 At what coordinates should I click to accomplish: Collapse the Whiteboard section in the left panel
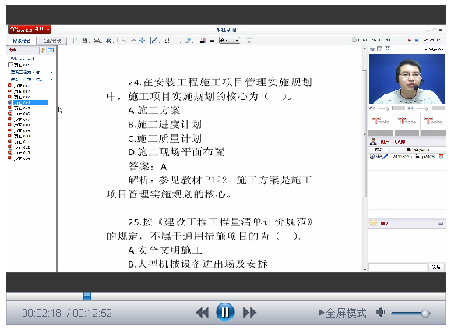(51, 59)
